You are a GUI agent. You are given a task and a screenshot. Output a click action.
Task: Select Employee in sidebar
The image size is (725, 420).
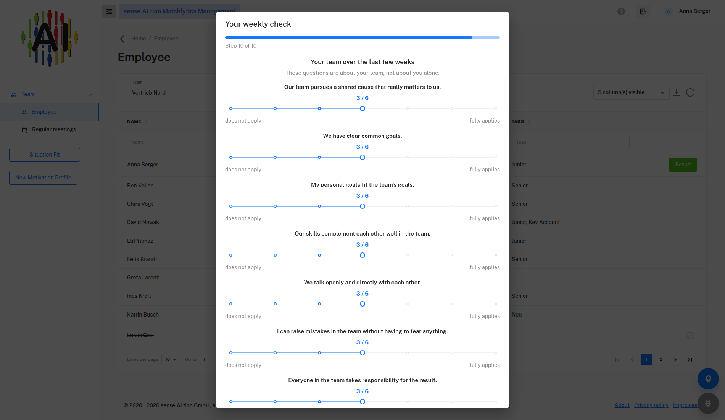49,112
